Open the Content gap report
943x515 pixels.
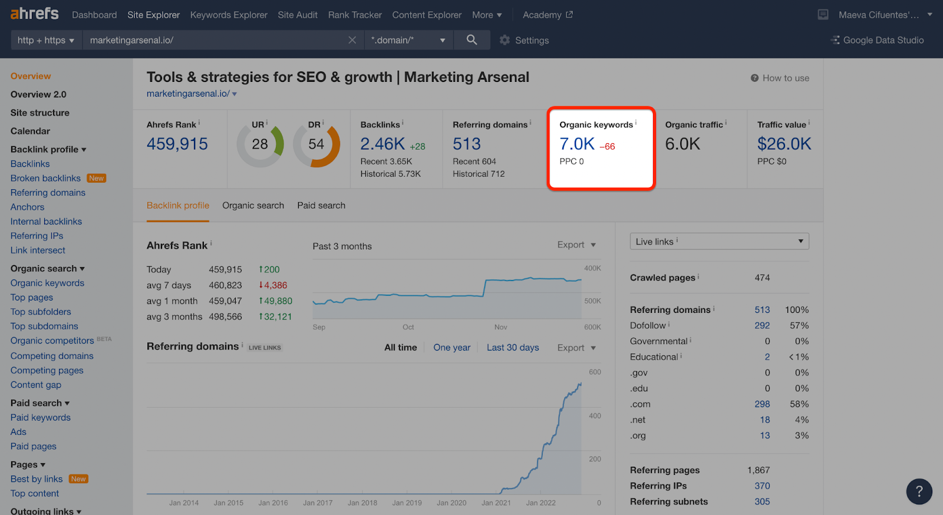[36, 385]
